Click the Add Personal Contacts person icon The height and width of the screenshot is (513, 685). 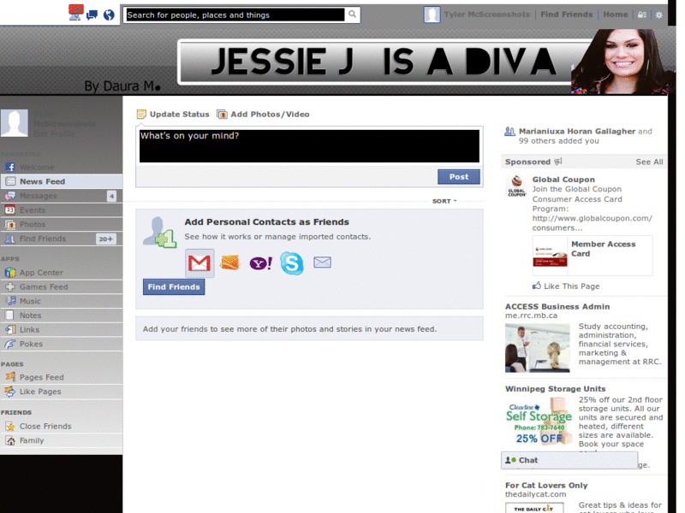click(x=160, y=233)
